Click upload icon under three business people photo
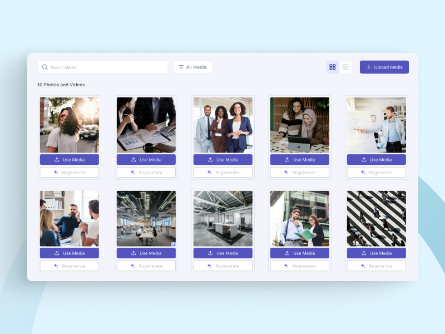The height and width of the screenshot is (334, 445). (210, 160)
